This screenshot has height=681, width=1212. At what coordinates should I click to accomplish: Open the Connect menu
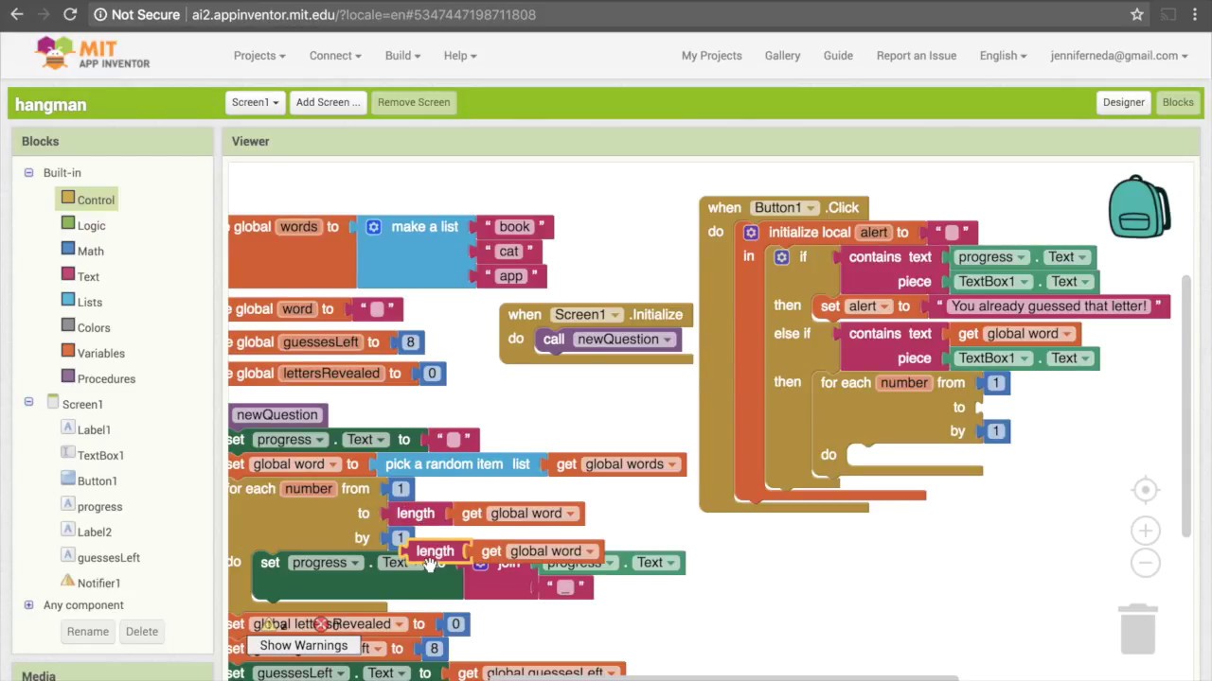tap(334, 56)
